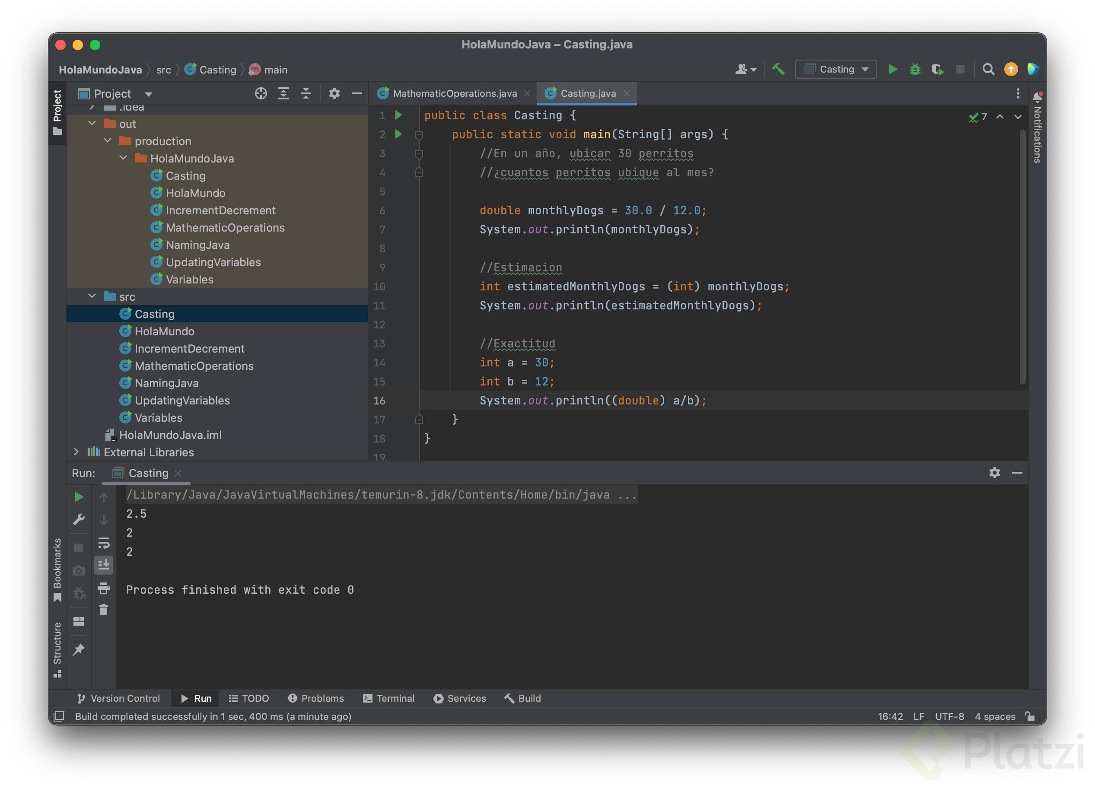Click the run gutter arrow beside main method
This screenshot has height=789, width=1095.
pyautogui.click(x=399, y=134)
